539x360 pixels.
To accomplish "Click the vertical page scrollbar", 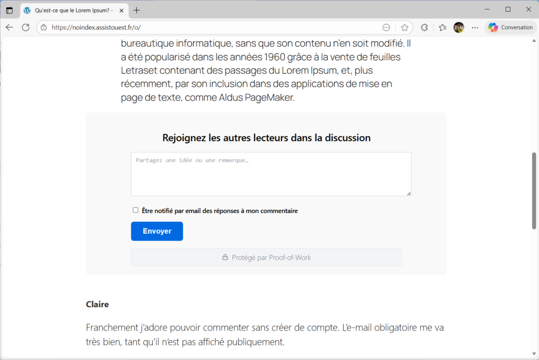I will [535, 192].
